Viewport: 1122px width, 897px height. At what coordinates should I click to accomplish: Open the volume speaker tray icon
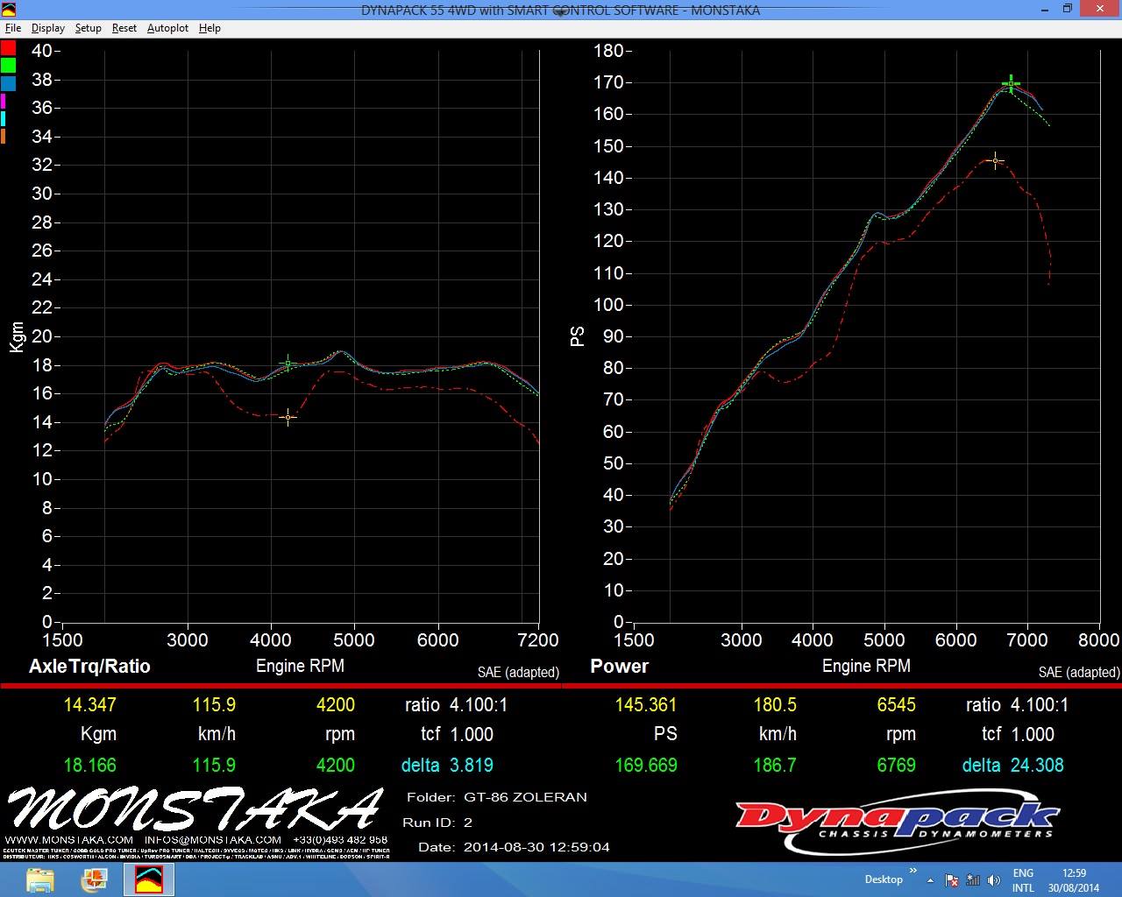point(994,880)
